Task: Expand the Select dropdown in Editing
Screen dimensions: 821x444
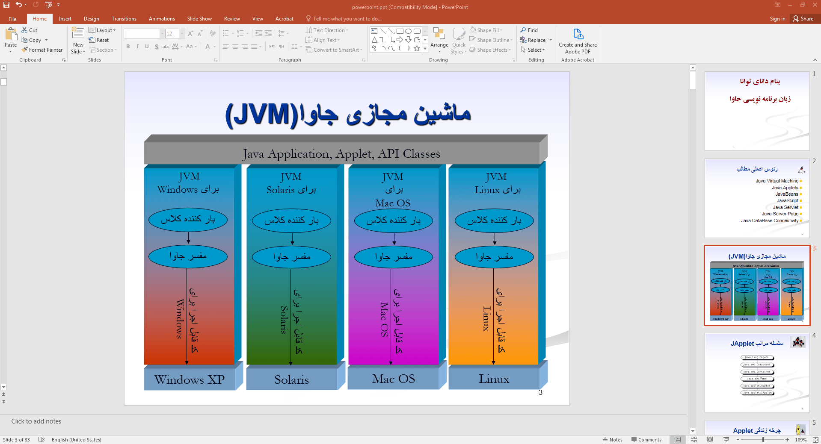Action: click(x=533, y=50)
